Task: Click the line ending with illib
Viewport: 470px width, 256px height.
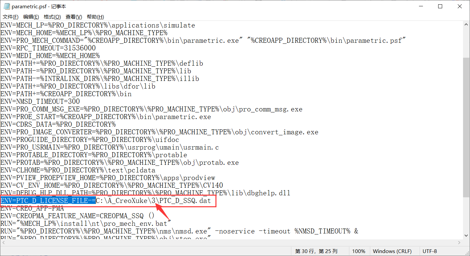Action: [100, 79]
